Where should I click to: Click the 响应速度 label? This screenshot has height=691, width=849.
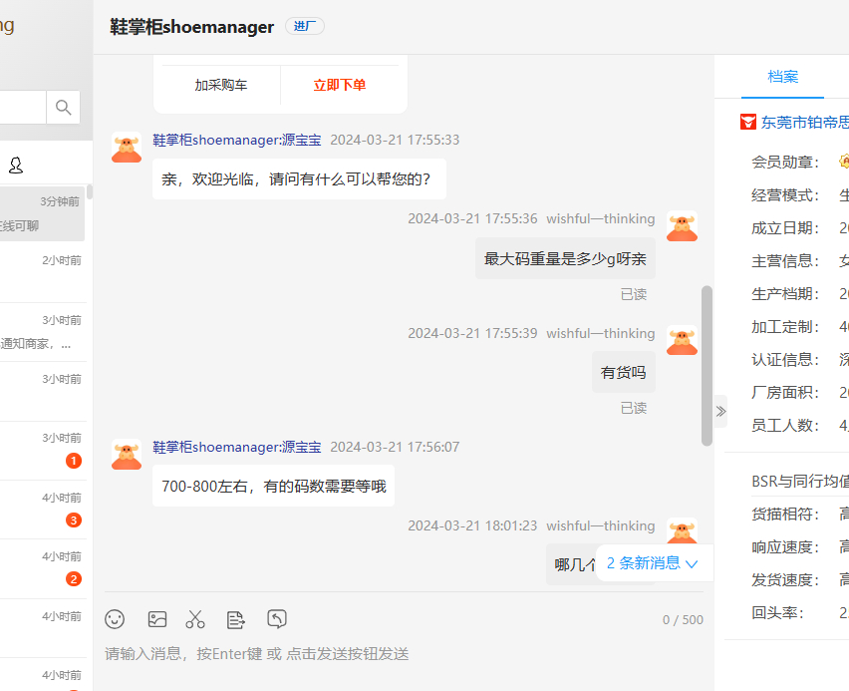pyautogui.click(x=785, y=546)
